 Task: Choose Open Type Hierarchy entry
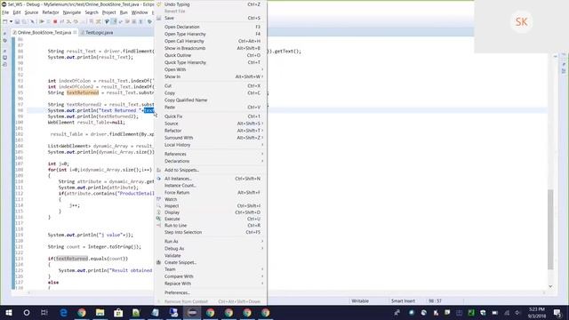tap(211, 34)
